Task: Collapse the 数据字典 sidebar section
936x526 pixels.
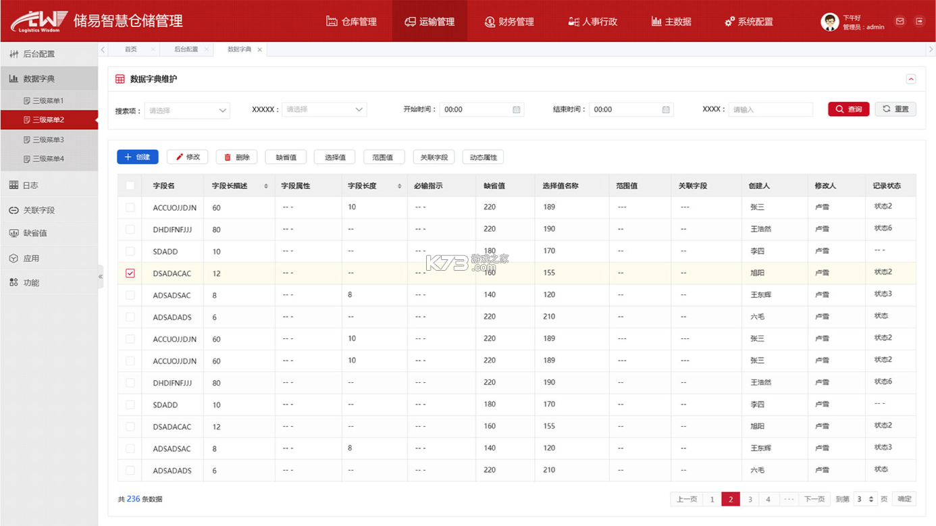Action: tap(49, 78)
